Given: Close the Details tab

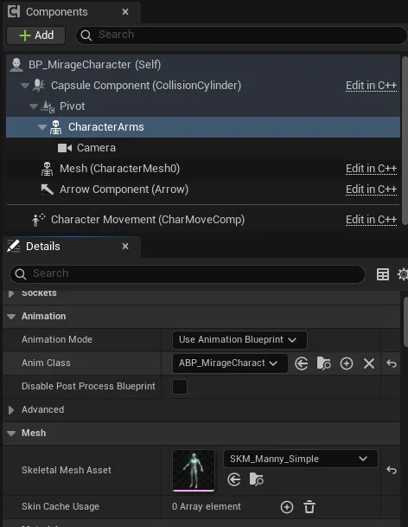Looking at the screenshot, I should coord(125,247).
